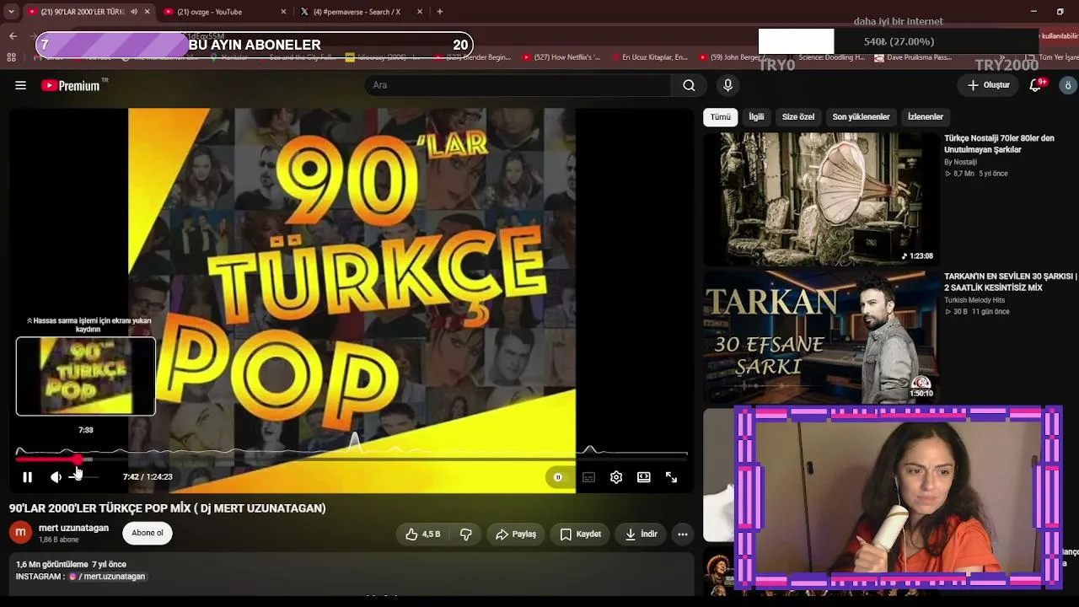Open a new browser tab

click(x=440, y=12)
